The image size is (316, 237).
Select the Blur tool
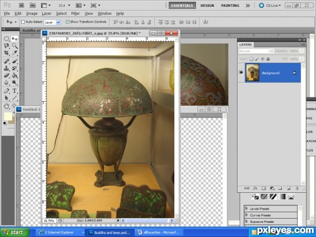(x=7, y=83)
